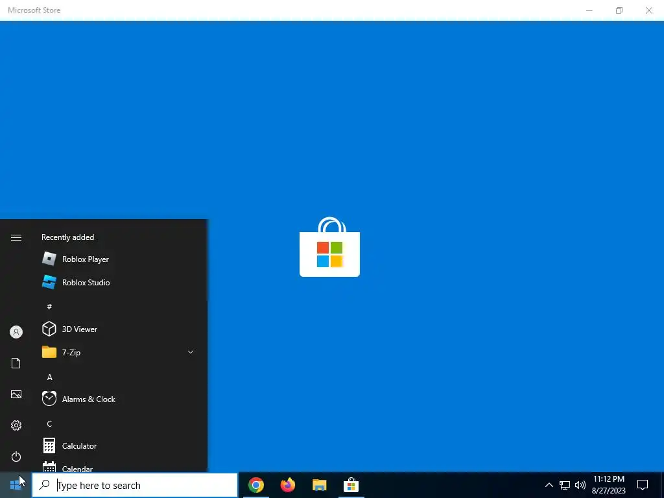Viewport: 664px width, 498px height.
Task: Open Google Chrome from the taskbar
Action: pyautogui.click(x=255, y=485)
